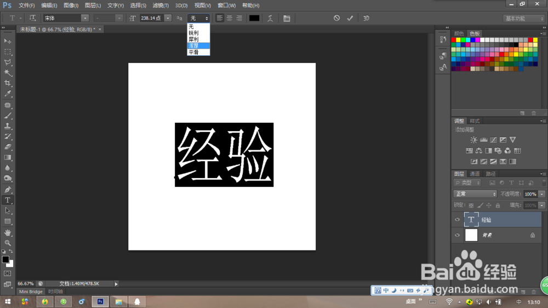Click the Photoshop taskbar icon
Image resolution: width=548 pixels, height=308 pixels.
(x=100, y=302)
